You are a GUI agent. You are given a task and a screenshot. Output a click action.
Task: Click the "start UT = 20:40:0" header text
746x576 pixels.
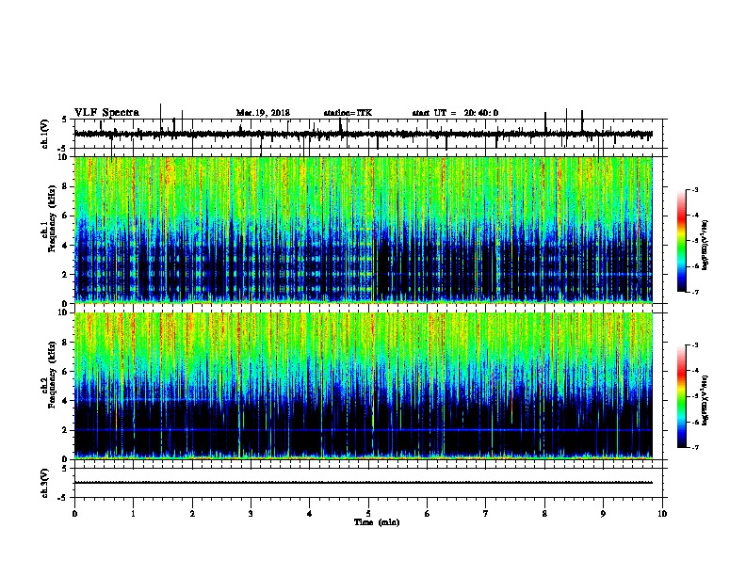[x=455, y=113]
